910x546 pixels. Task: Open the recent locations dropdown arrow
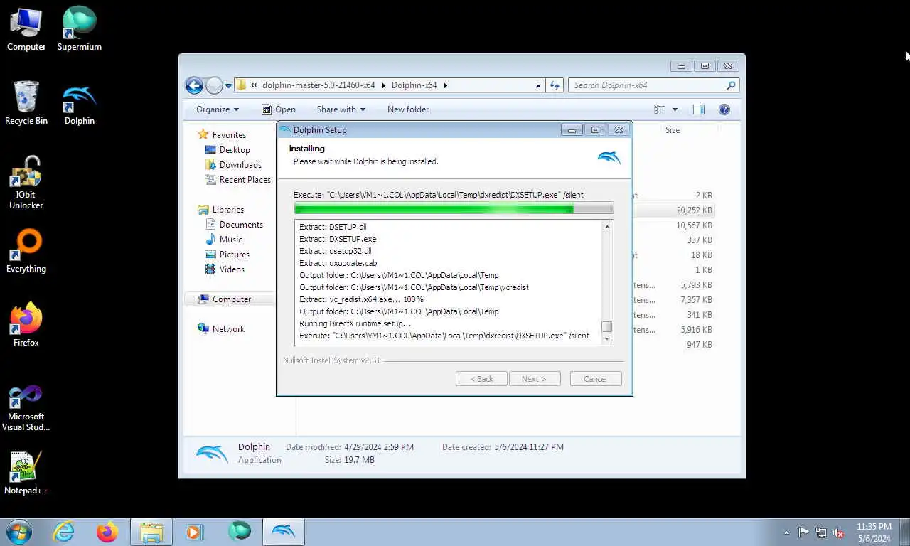(228, 85)
